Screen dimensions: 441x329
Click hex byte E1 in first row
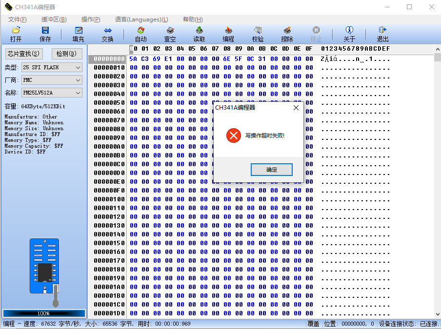168,59
